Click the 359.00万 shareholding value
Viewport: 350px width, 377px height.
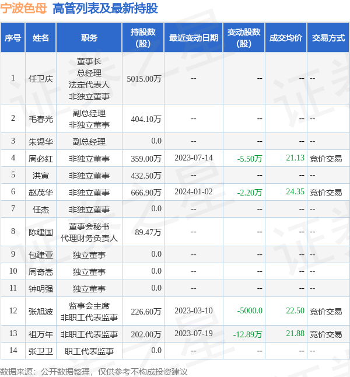coord(146,159)
